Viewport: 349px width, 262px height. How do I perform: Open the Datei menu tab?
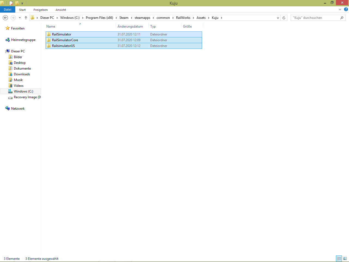(8, 10)
